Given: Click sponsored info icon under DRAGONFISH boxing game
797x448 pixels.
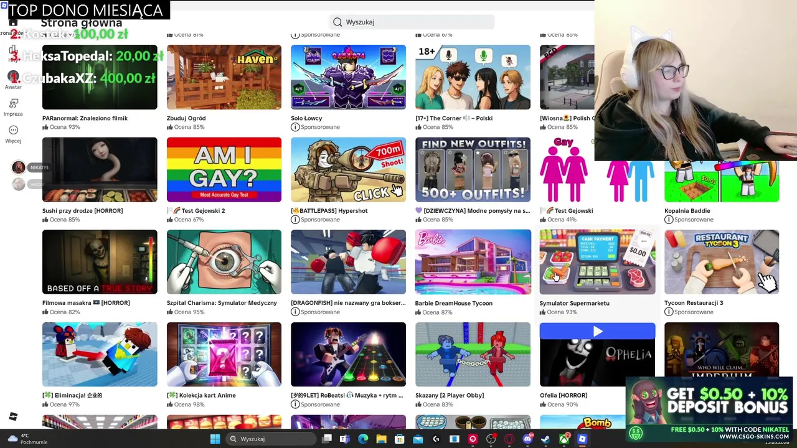Looking at the screenshot, I should coord(295,312).
